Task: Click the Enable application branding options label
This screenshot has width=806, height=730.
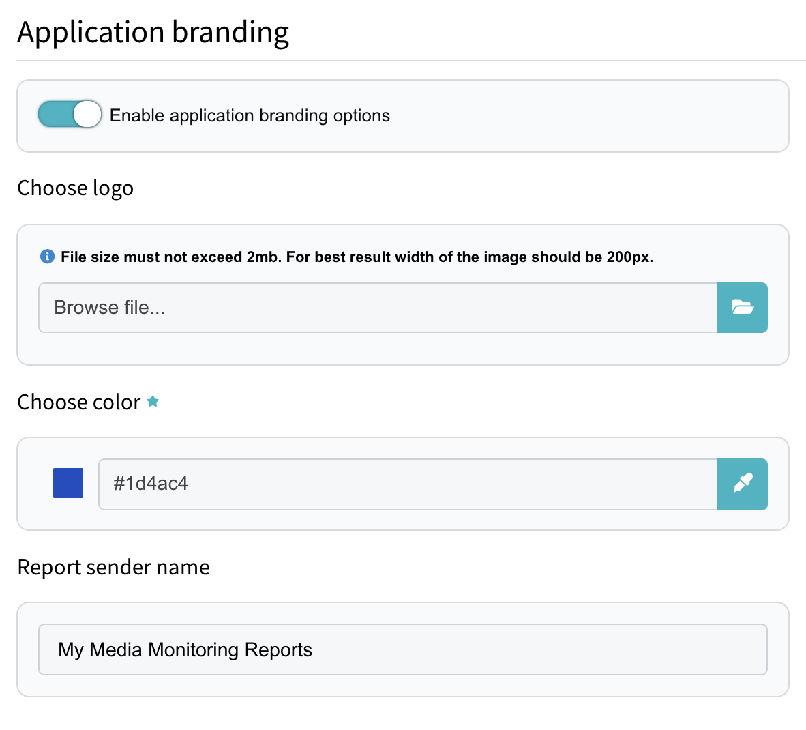Action: 250,115
